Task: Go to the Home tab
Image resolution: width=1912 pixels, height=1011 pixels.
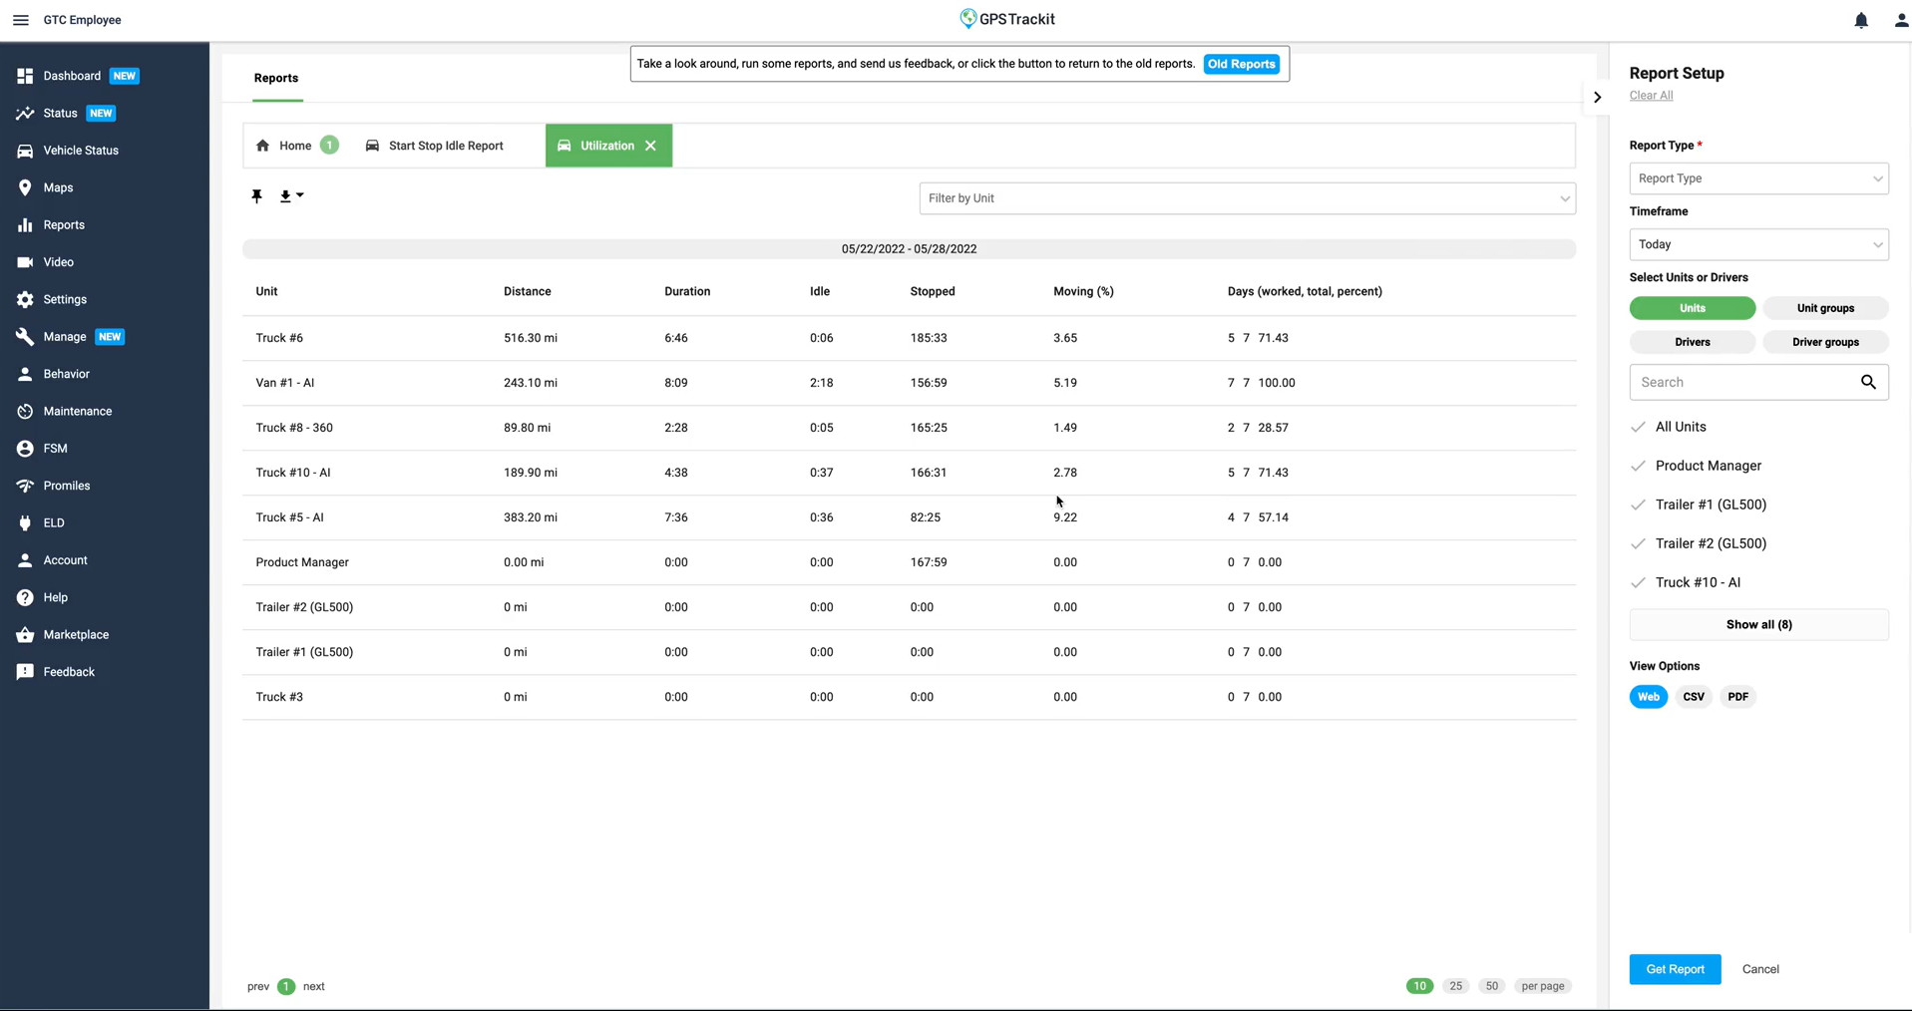Action: tap(294, 146)
